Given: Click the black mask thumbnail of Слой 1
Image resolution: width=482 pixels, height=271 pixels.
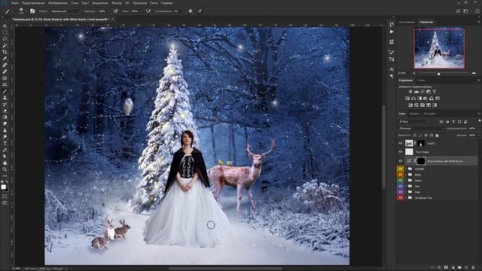Looking at the screenshot, I should tap(421, 144).
